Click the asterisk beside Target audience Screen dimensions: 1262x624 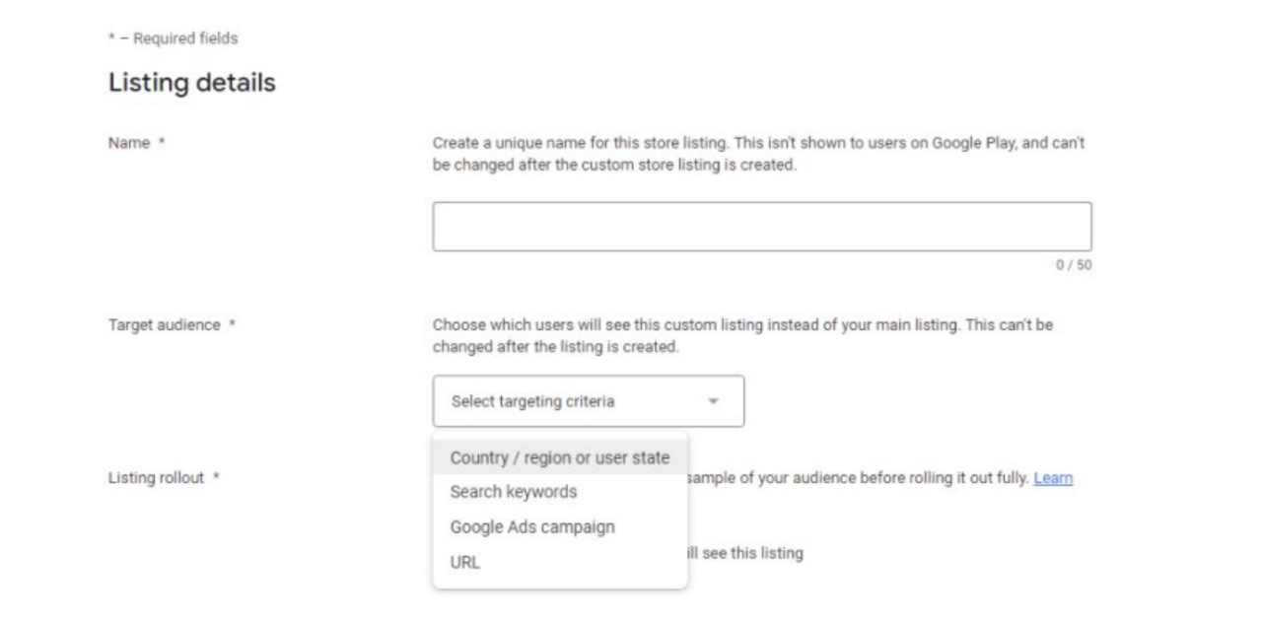coord(231,325)
